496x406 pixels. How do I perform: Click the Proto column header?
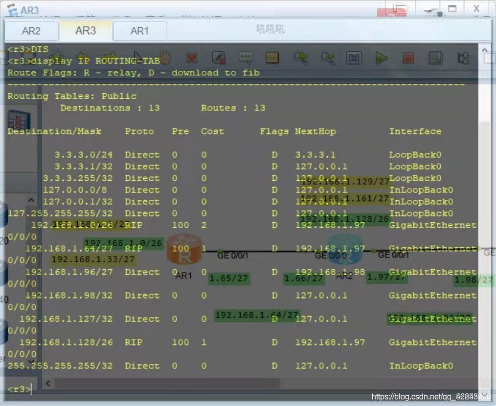(139, 131)
